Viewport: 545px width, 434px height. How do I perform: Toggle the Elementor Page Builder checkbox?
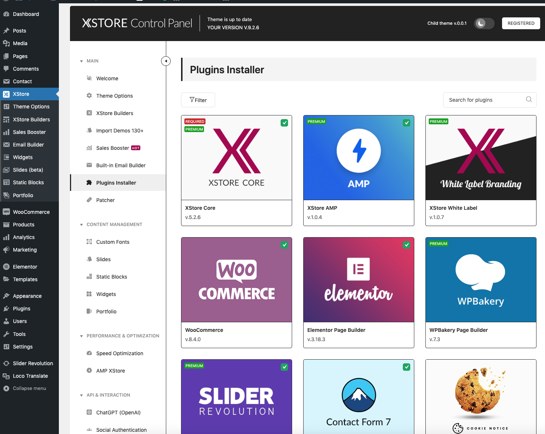(407, 245)
